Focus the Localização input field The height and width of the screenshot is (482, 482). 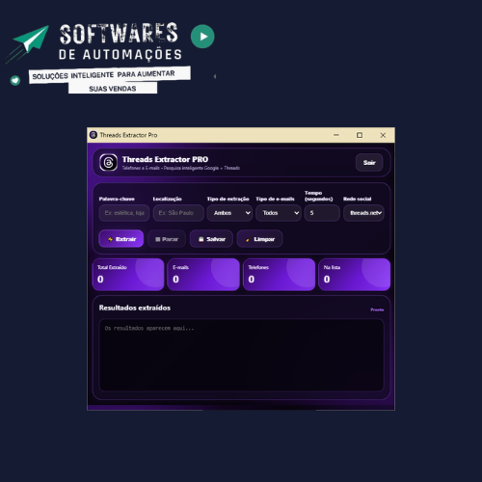[x=178, y=213]
